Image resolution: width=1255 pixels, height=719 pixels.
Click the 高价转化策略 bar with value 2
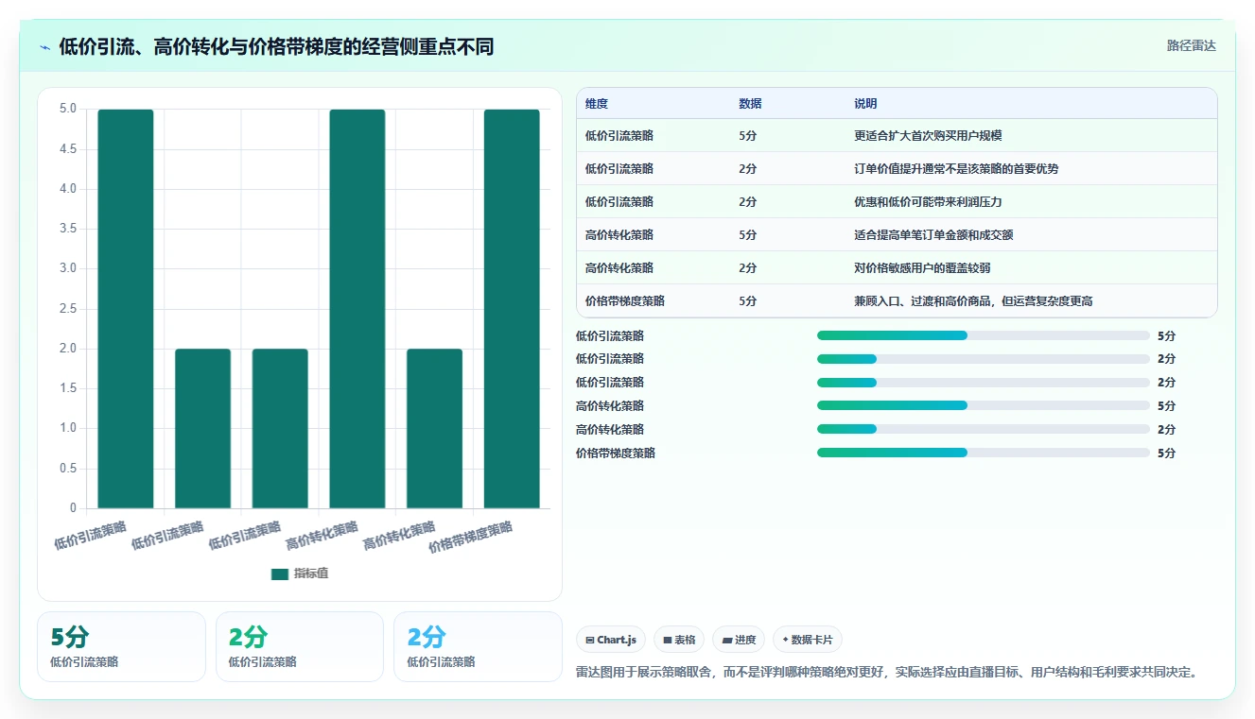tap(434, 429)
